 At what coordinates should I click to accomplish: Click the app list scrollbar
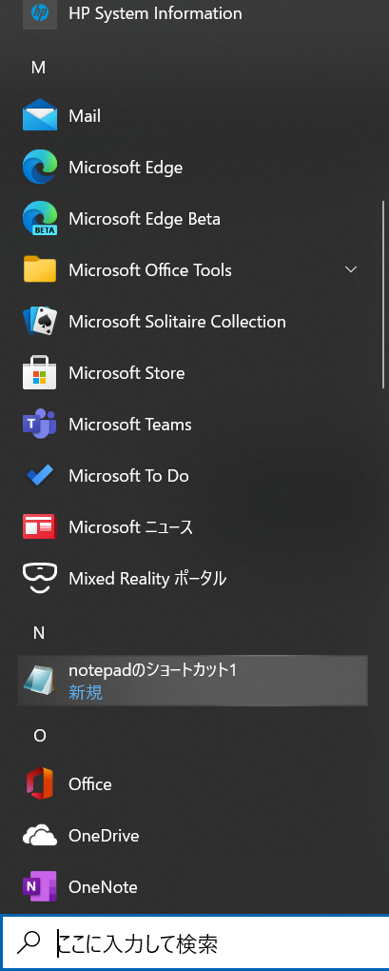pos(383,294)
